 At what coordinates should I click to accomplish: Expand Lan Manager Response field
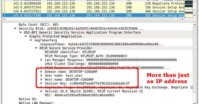tap(41, 60)
